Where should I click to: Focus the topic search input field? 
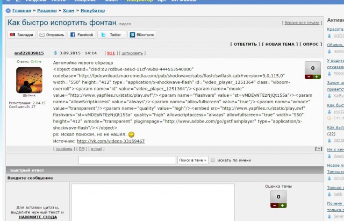tap(127, 160)
